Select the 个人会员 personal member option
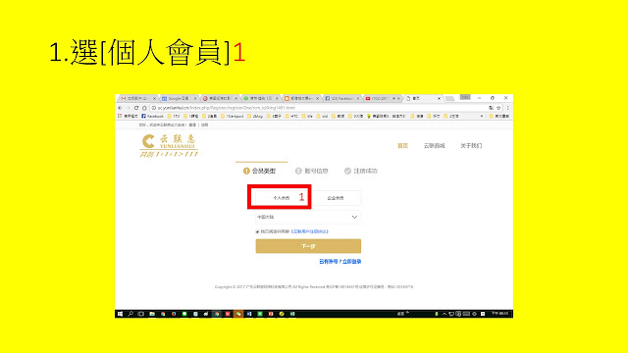This screenshot has width=628, height=353. pos(282,198)
